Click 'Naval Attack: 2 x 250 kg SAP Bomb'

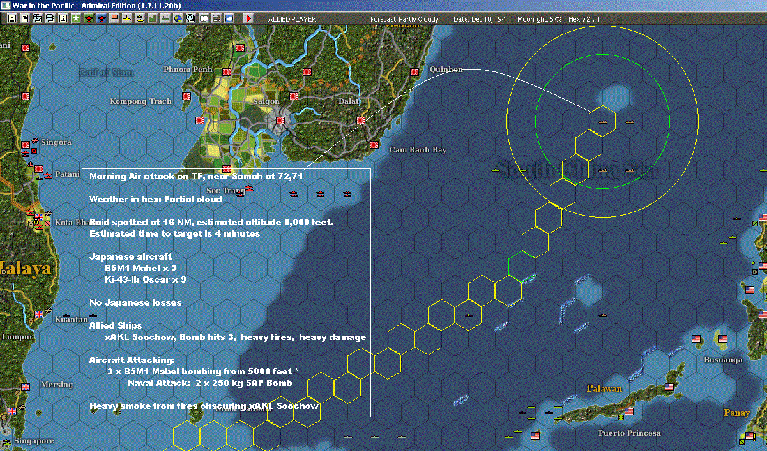pos(210,383)
